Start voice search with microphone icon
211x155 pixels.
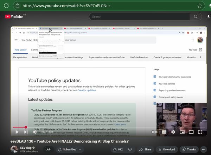click(x=208, y=16)
